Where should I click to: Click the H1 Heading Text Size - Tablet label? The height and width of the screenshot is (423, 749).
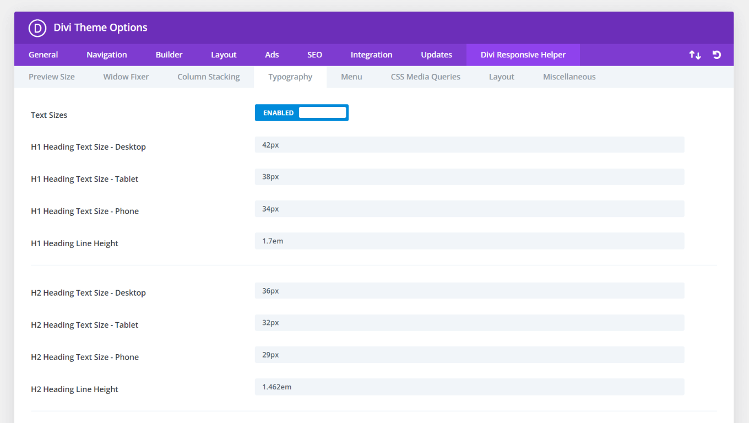(x=85, y=179)
